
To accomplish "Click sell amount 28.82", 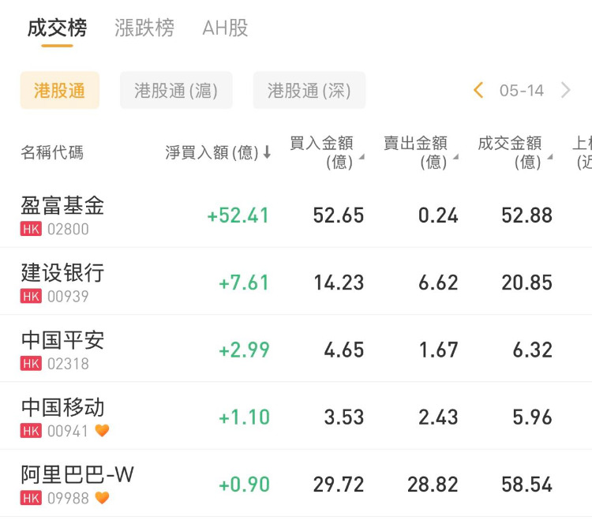I will point(433,484).
